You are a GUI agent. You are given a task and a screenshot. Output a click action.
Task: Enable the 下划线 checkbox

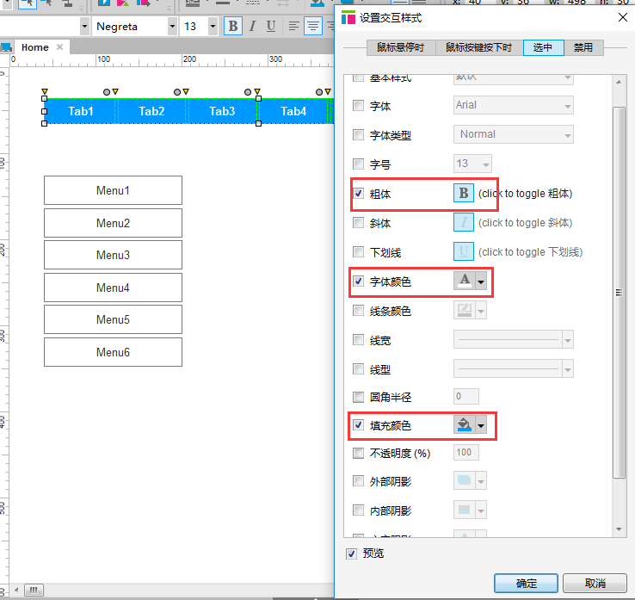359,251
